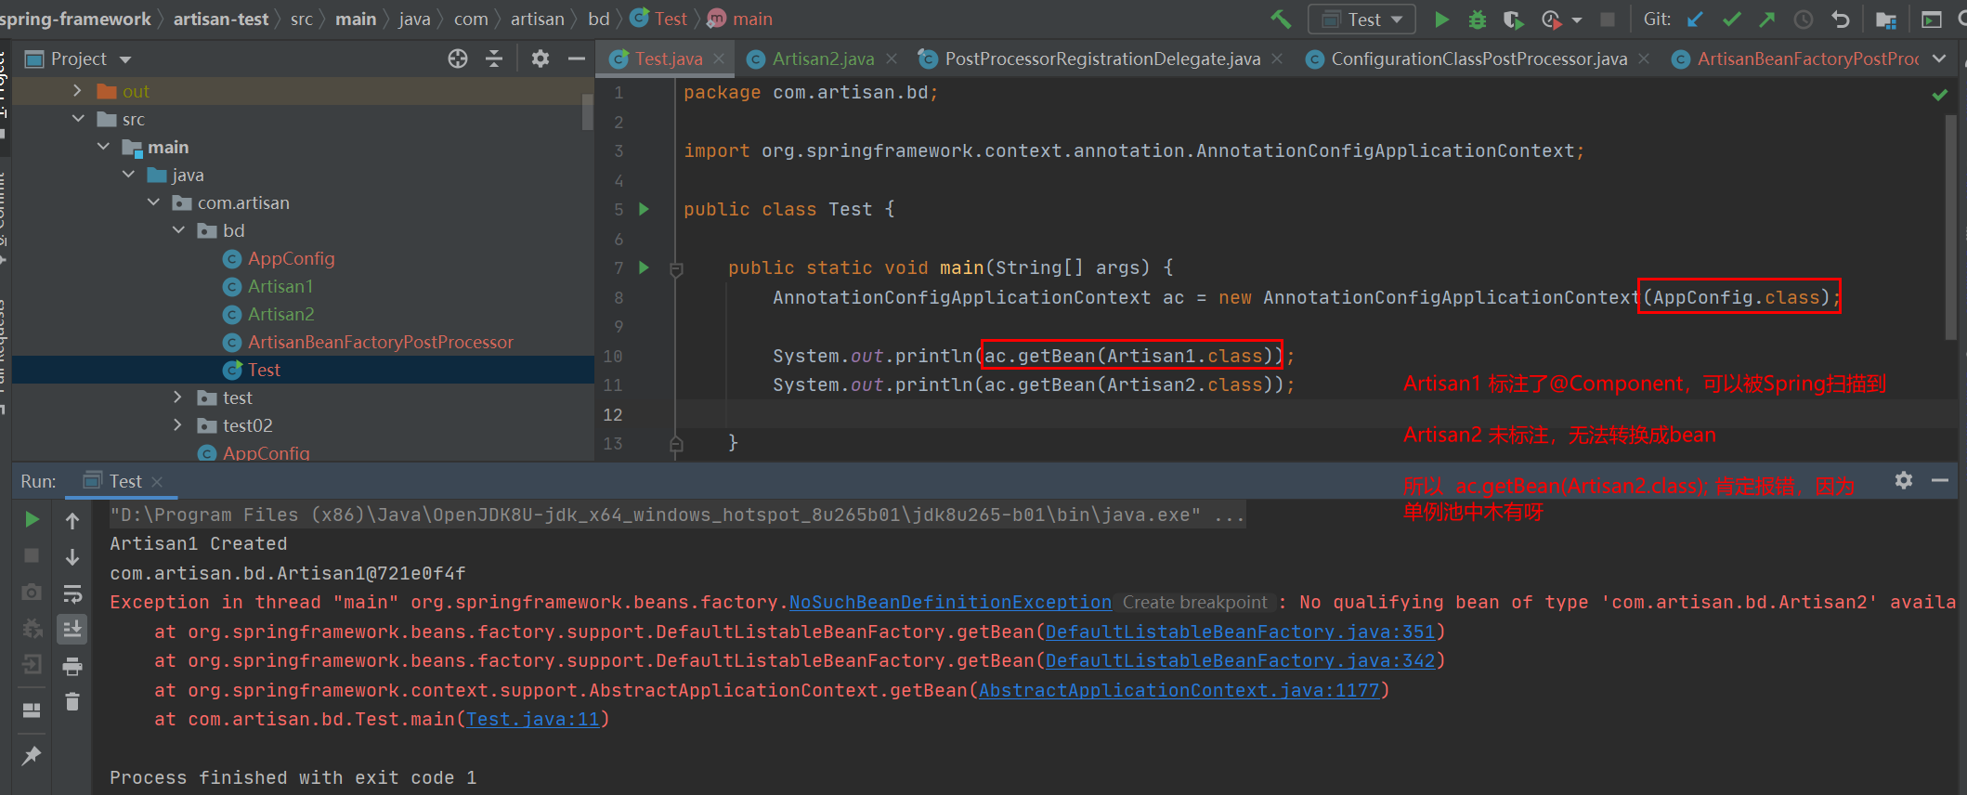
Task: Select Test class in project tree
Action: coord(264,370)
